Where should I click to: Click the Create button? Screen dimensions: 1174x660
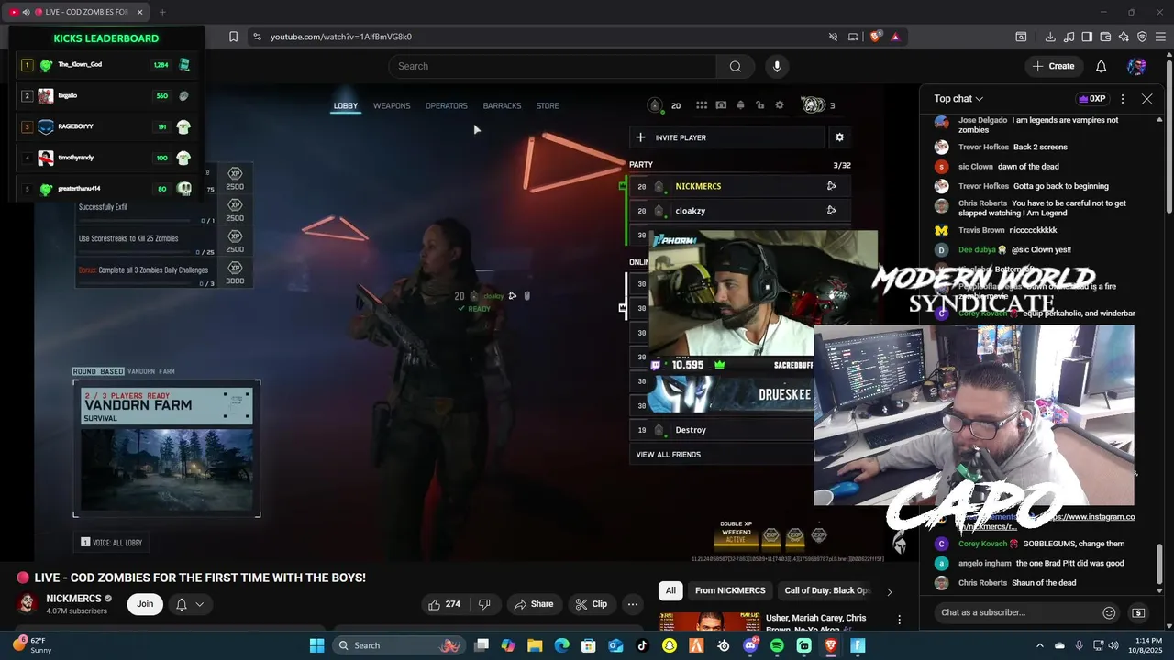1053,66
